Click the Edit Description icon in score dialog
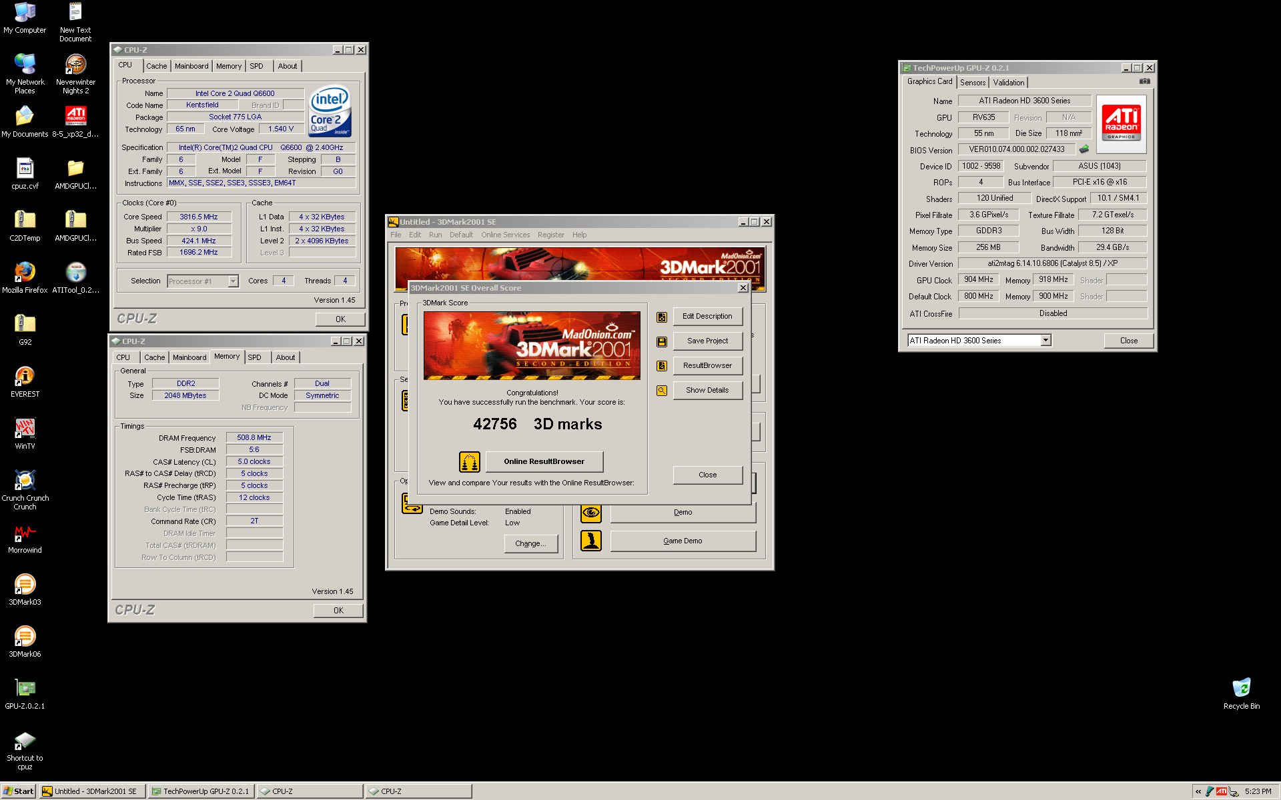The height and width of the screenshot is (800, 1281). coord(662,317)
